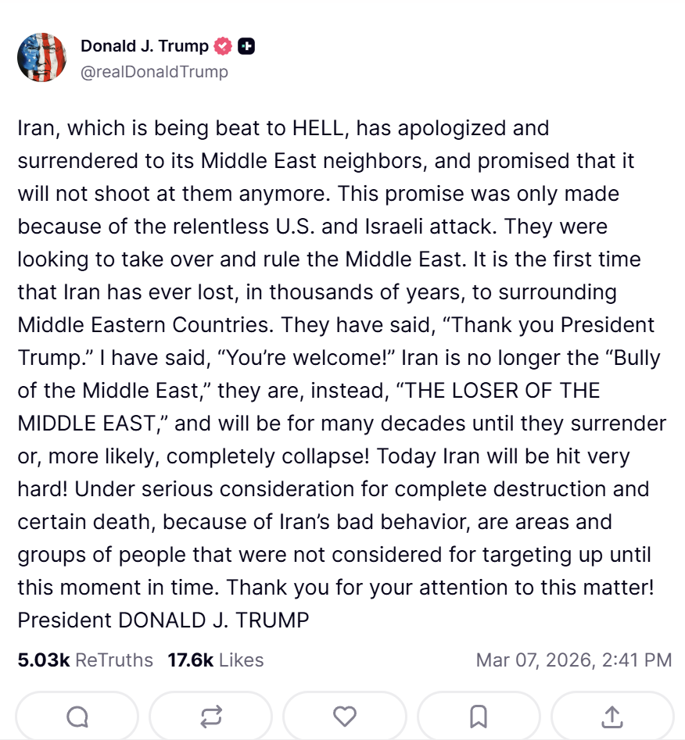Click the @realDonaldTrump handle

pos(154,72)
